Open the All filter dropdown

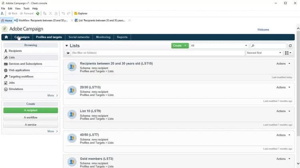tap(219, 45)
